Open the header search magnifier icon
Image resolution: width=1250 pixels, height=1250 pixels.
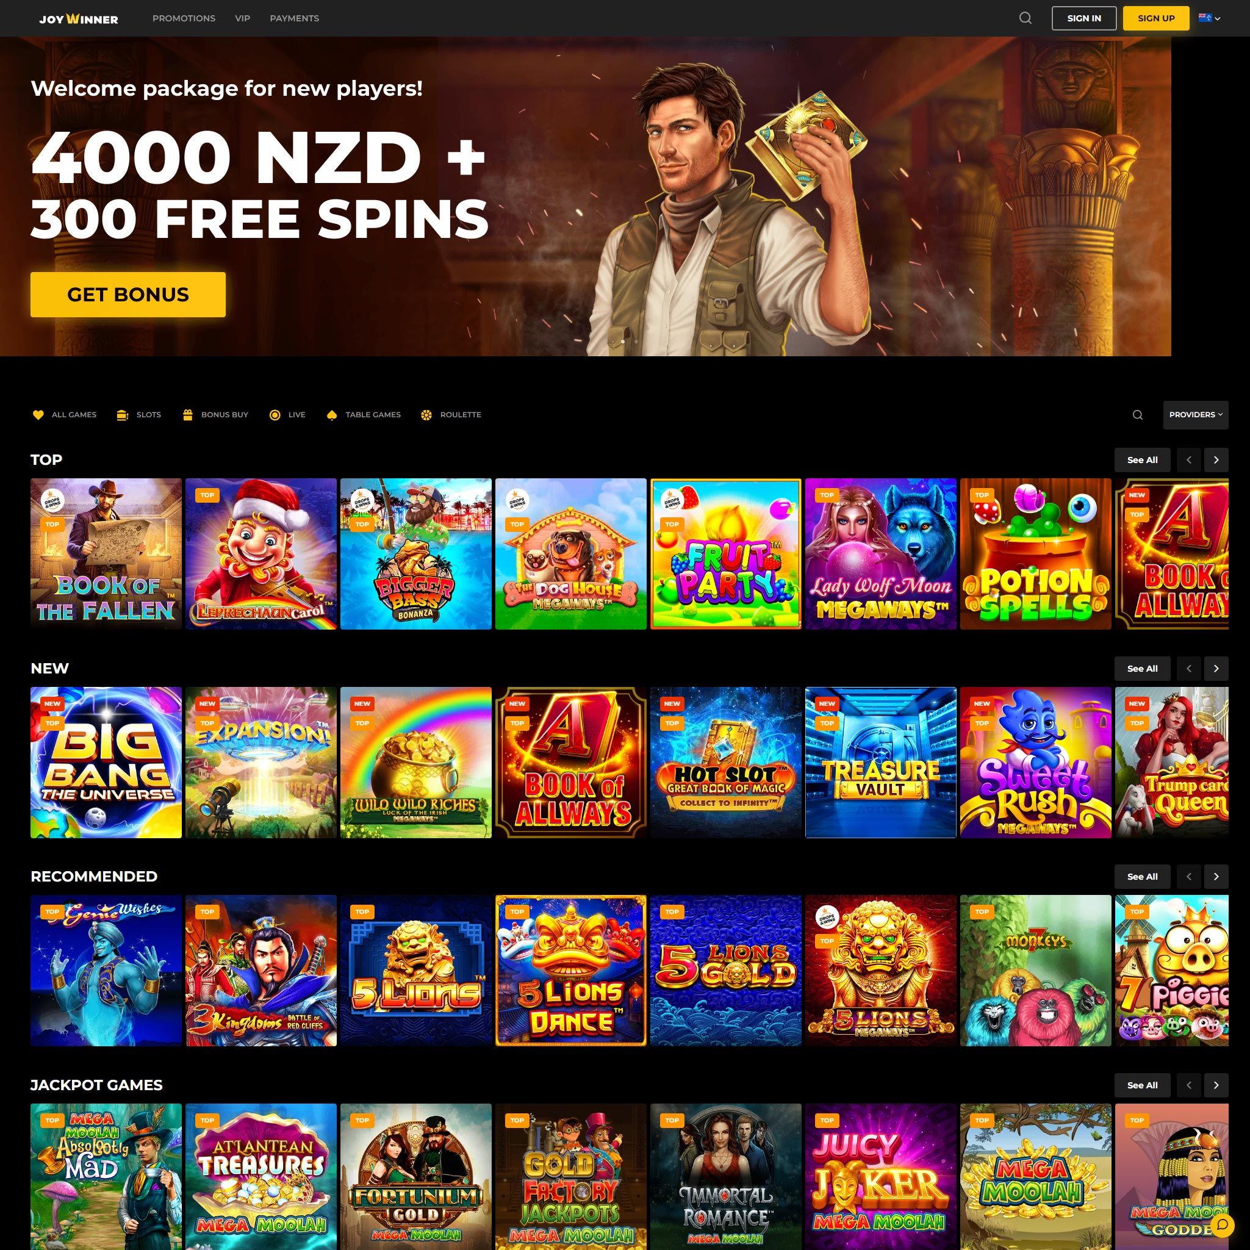1025,18
